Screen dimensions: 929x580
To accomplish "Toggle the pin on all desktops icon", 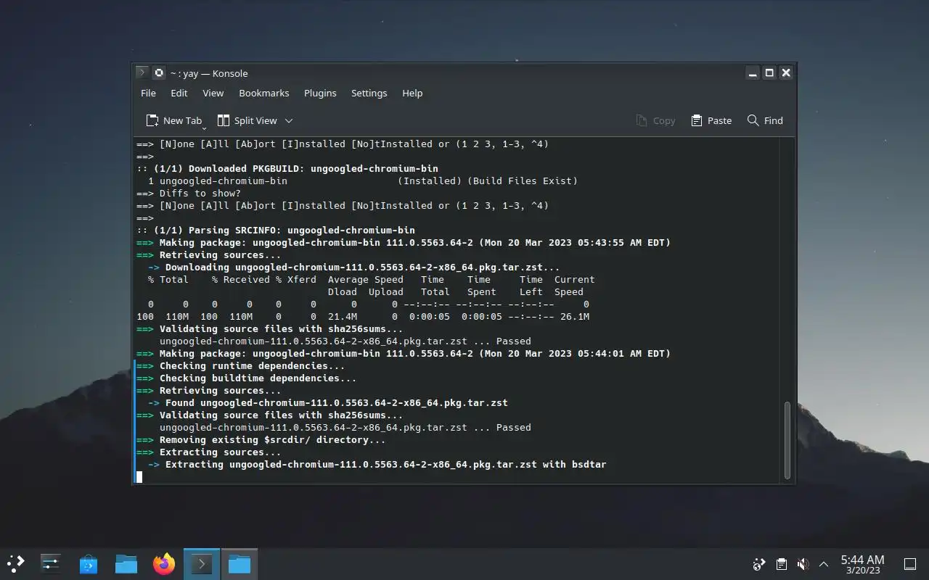I will point(158,72).
